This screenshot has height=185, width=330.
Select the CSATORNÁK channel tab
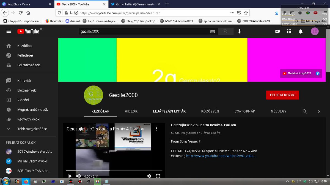(x=245, y=111)
